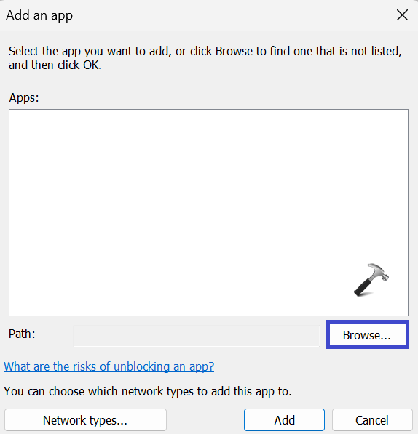Click the X icon in the title bar
The height and width of the screenshot is (434, 418).
coord(402,15)
